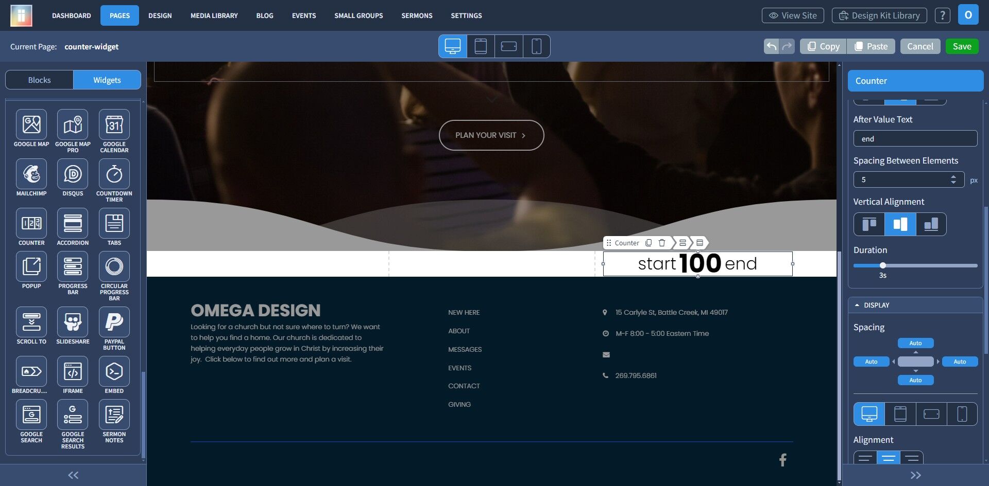Click the Facebook icon in the footer
The width and height of the screenshot is (989, 486).
coord(783,460)
